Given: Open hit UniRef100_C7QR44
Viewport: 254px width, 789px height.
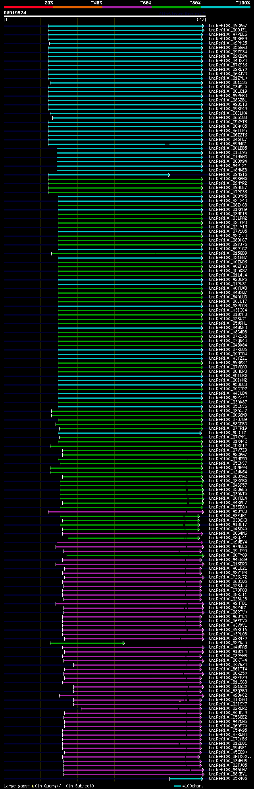Looking at the screenshot, I should pyautogui.click(x=228, y=341).
